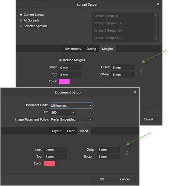
Task: Click DPI value field showing 300
Action: (61, 112)
